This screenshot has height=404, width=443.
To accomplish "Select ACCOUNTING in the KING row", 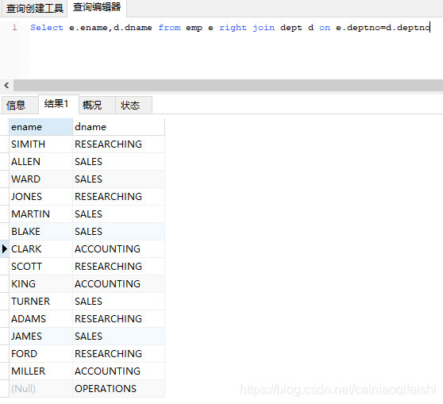I will (118, 284).
